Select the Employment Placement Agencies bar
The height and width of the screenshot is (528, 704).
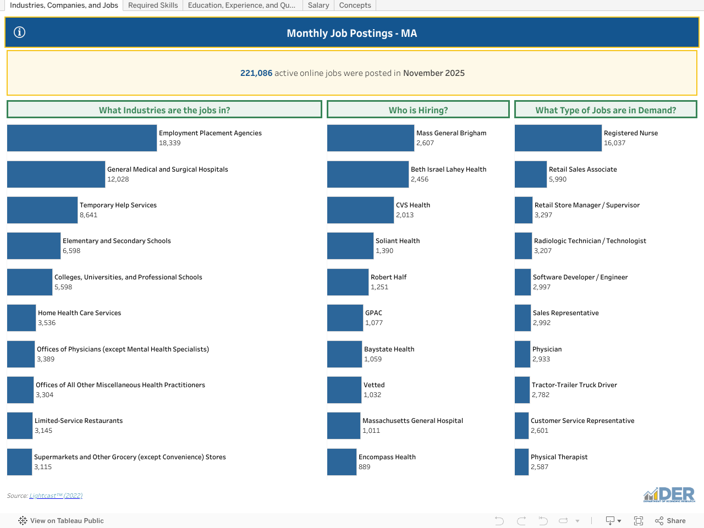82,138
